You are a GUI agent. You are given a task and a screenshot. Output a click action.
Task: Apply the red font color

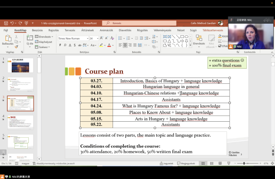109,45
